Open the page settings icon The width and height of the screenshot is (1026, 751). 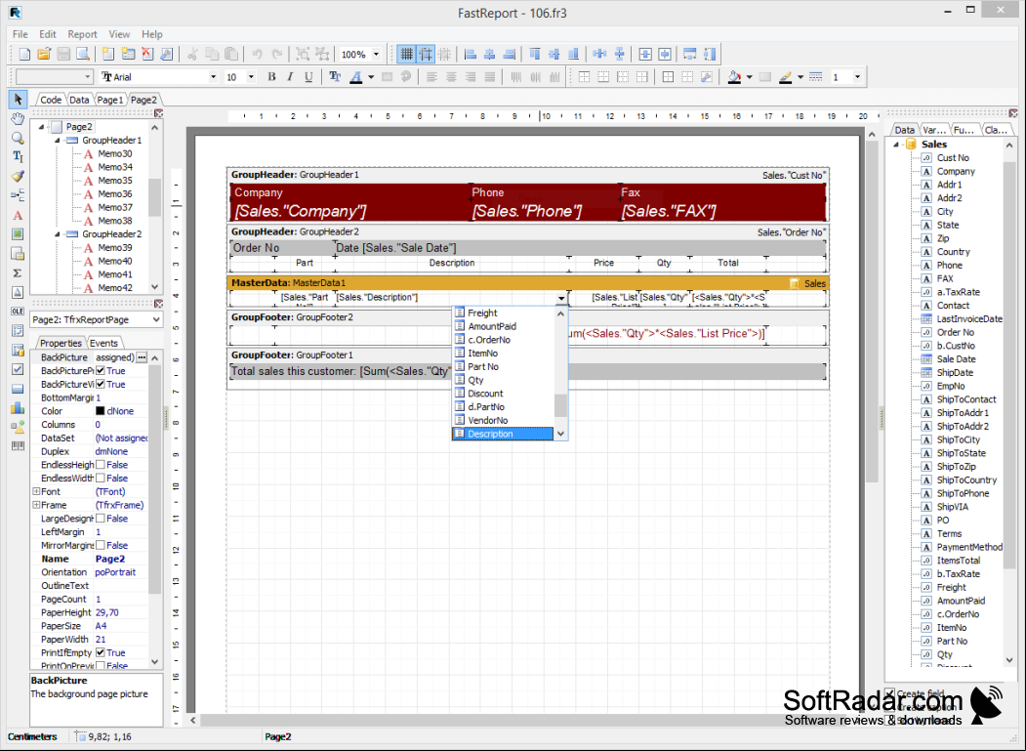pyautogui.click(x=167, y=55)
